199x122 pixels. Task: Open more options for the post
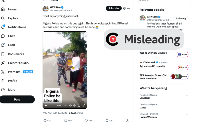[129, 8]
